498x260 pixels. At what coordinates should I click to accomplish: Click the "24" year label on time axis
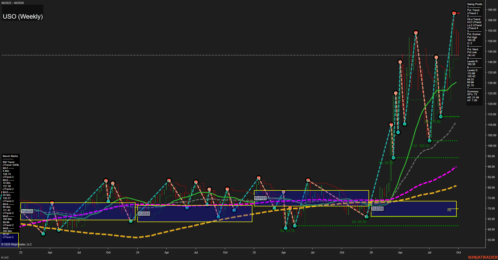[138, 252]
